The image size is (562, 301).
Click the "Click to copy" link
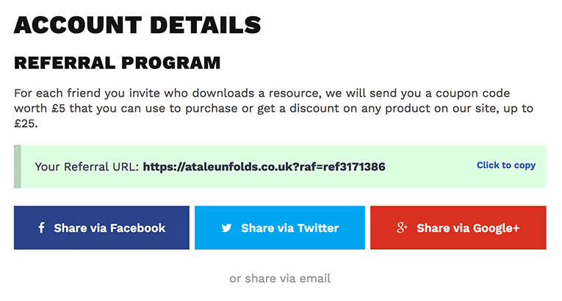(x=505, y=165)
